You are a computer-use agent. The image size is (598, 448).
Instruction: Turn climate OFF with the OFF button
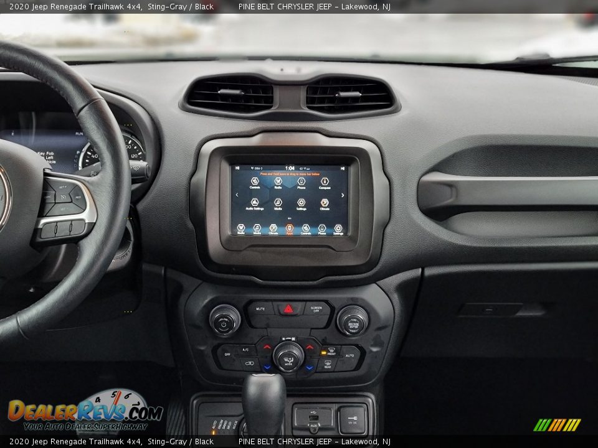coord(227,355)
